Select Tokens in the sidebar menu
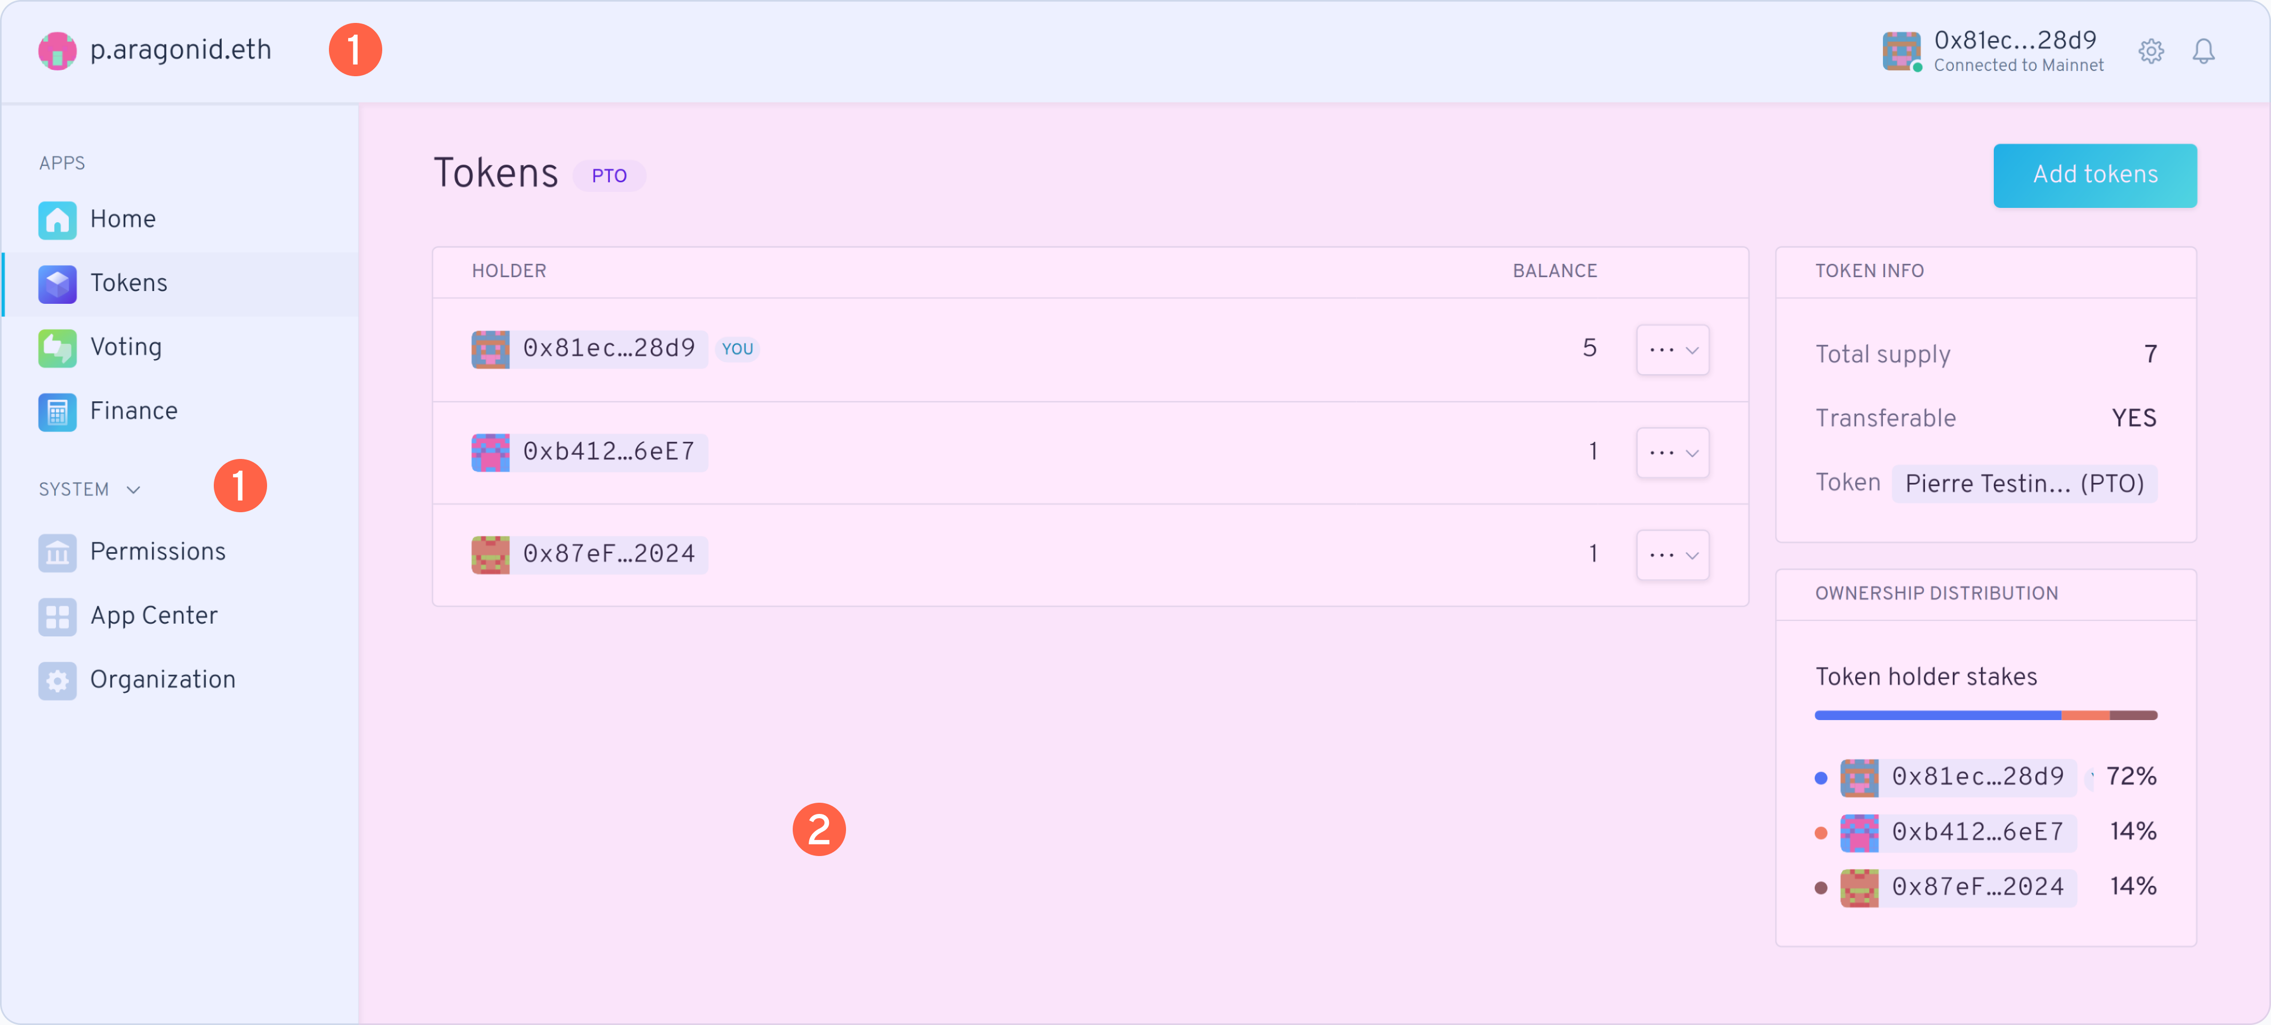The image size is (2271, 1025). (x=128, y=283)
